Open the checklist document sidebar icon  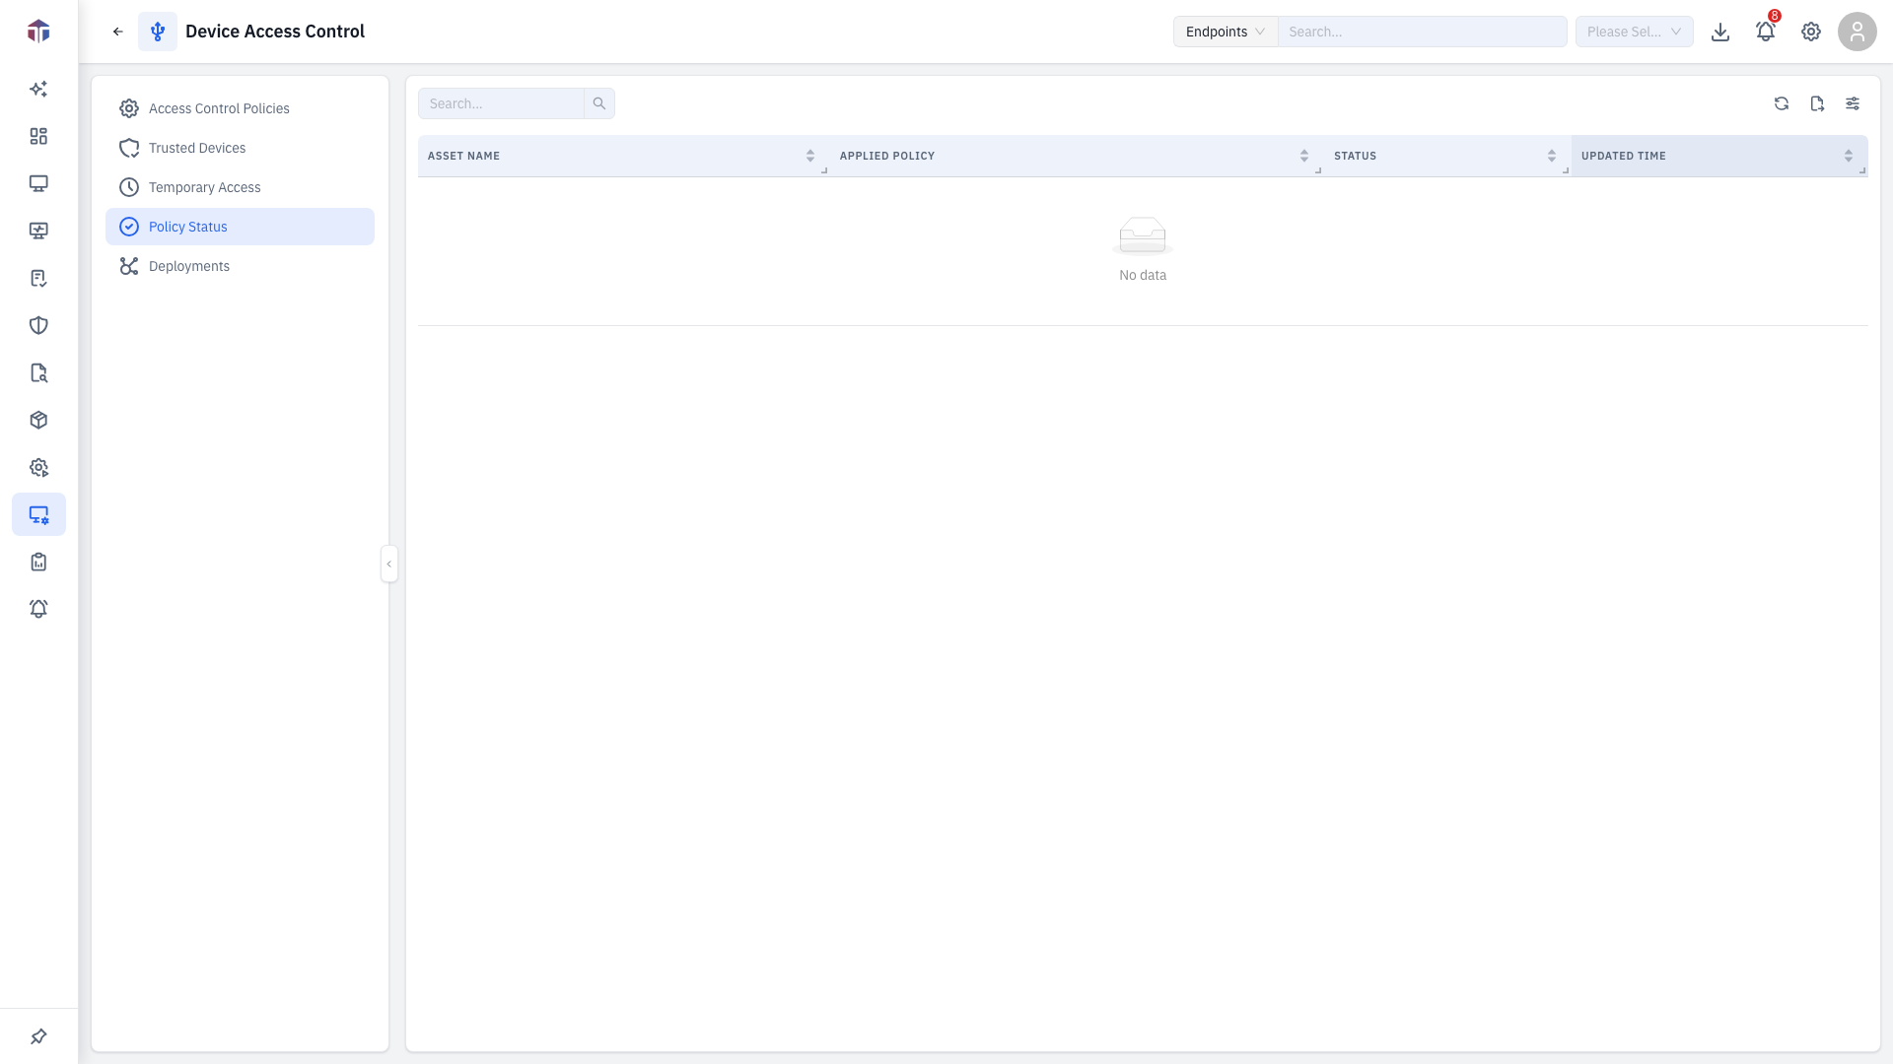point(38,278)
